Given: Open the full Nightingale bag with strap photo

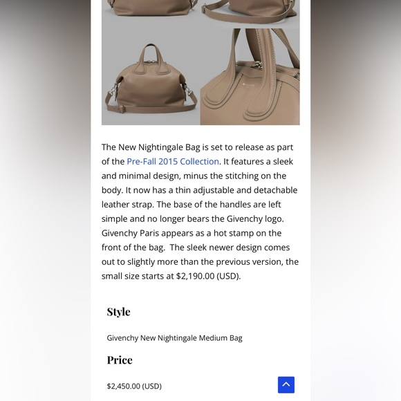Looking at the screenshot, I should click(151, 77).
